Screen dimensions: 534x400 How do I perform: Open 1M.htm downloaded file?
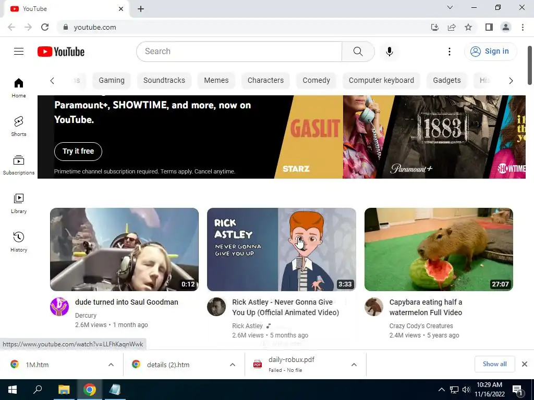coord(38,365)
